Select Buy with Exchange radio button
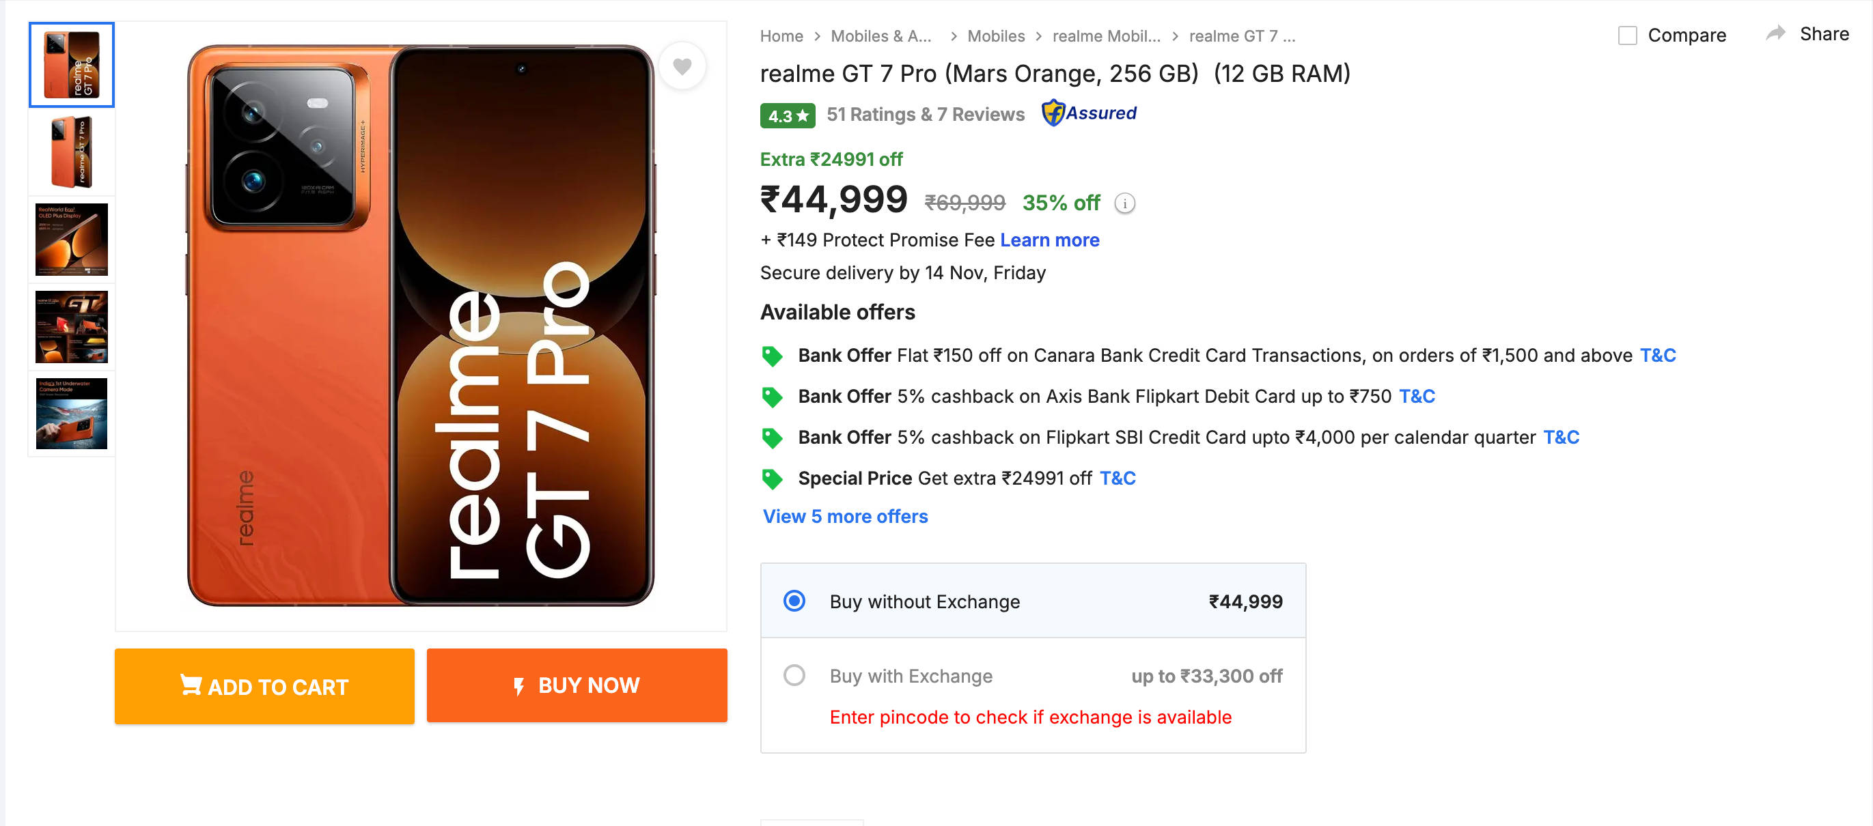The height and width of the screenshot is (826, 1873). [794, 675]
